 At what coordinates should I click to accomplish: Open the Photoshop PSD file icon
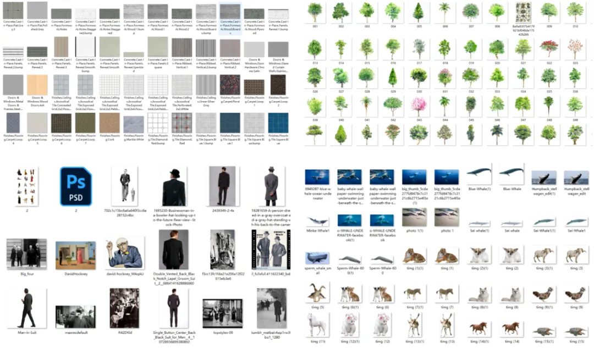pyautogui.click(x=75, y=186)
